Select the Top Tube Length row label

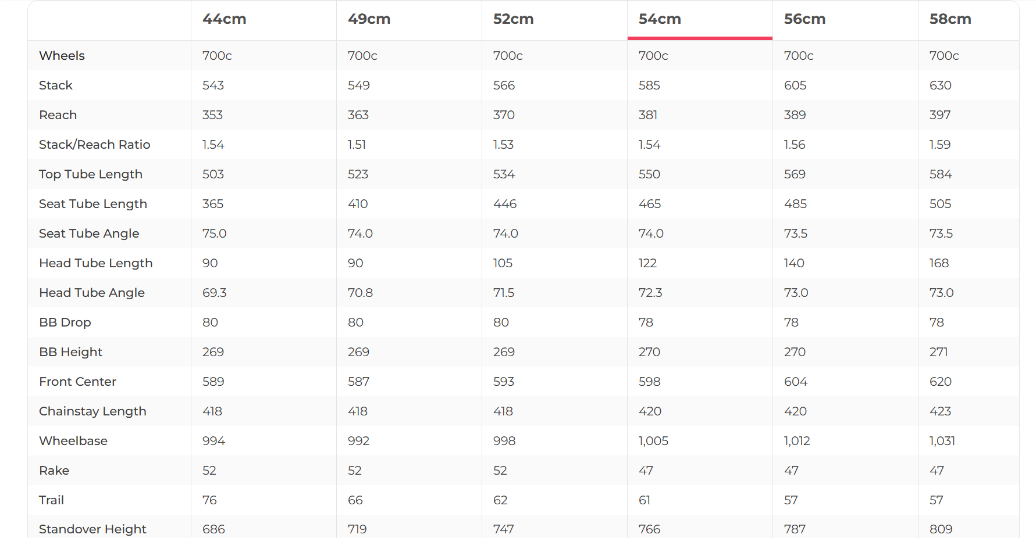(x=91, y=174)
